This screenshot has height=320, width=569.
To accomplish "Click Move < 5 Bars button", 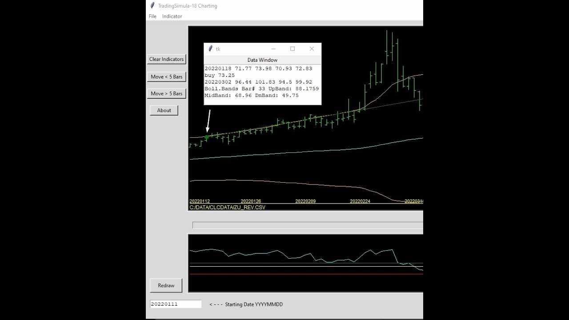I will pos(166,77).
